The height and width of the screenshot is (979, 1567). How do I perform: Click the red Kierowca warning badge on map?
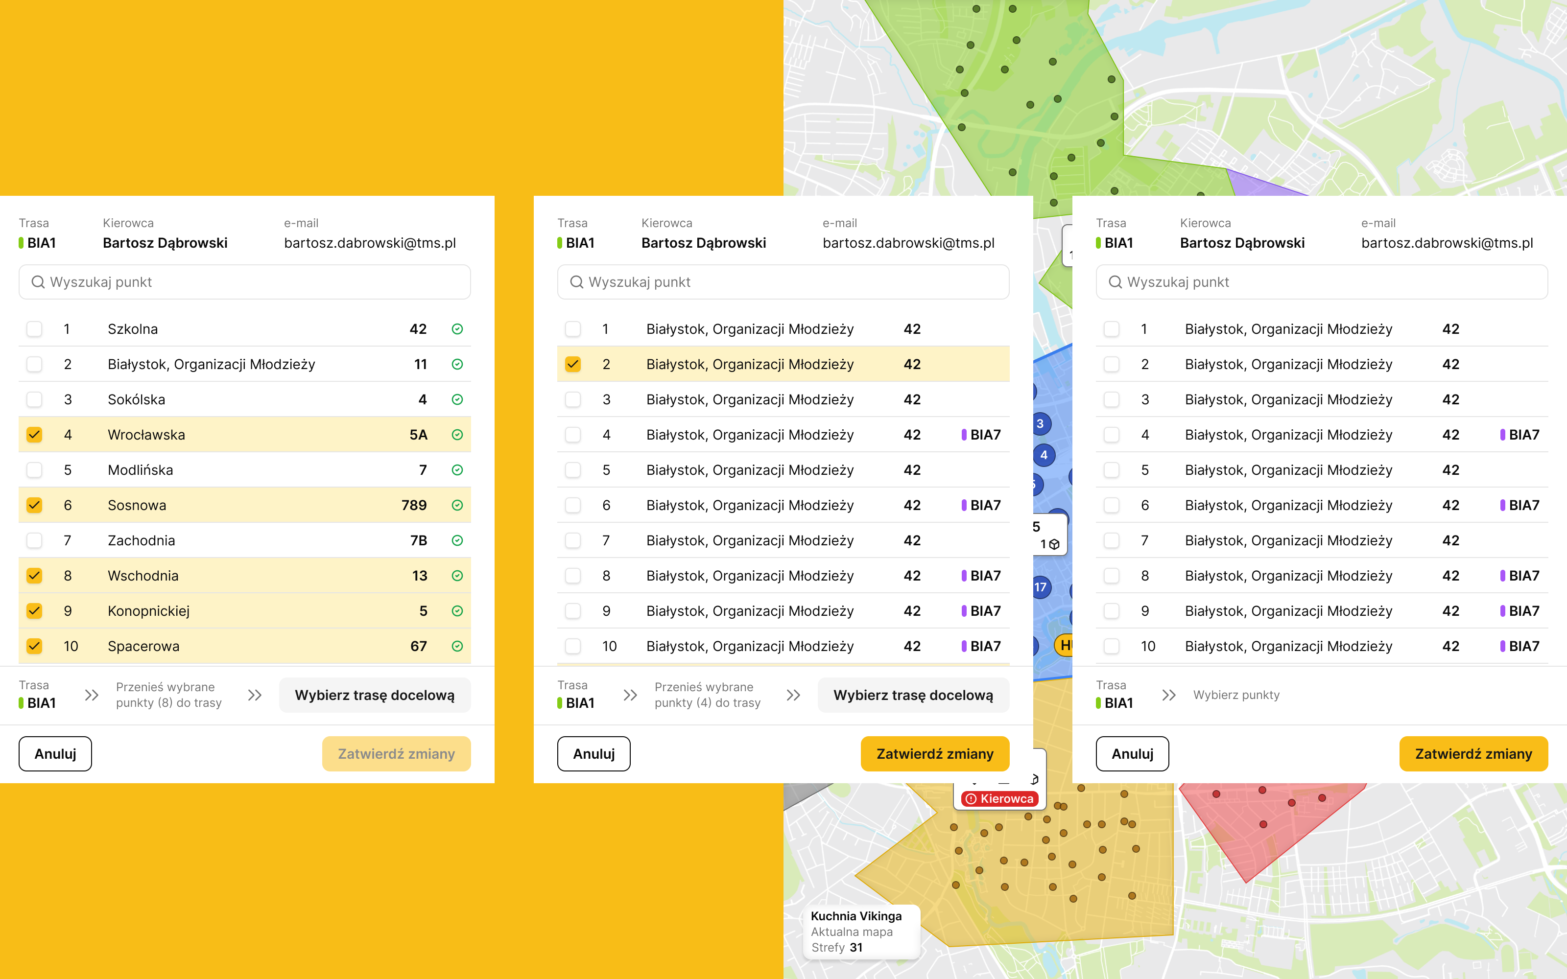1000,799
